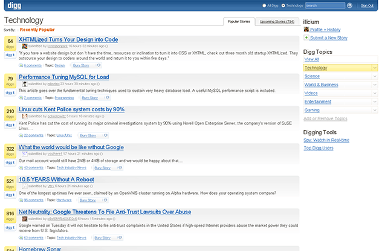Click submitter avatar for 10.5 YEARS story
This screenshot has height=251, width=382.
click(25, 186)
